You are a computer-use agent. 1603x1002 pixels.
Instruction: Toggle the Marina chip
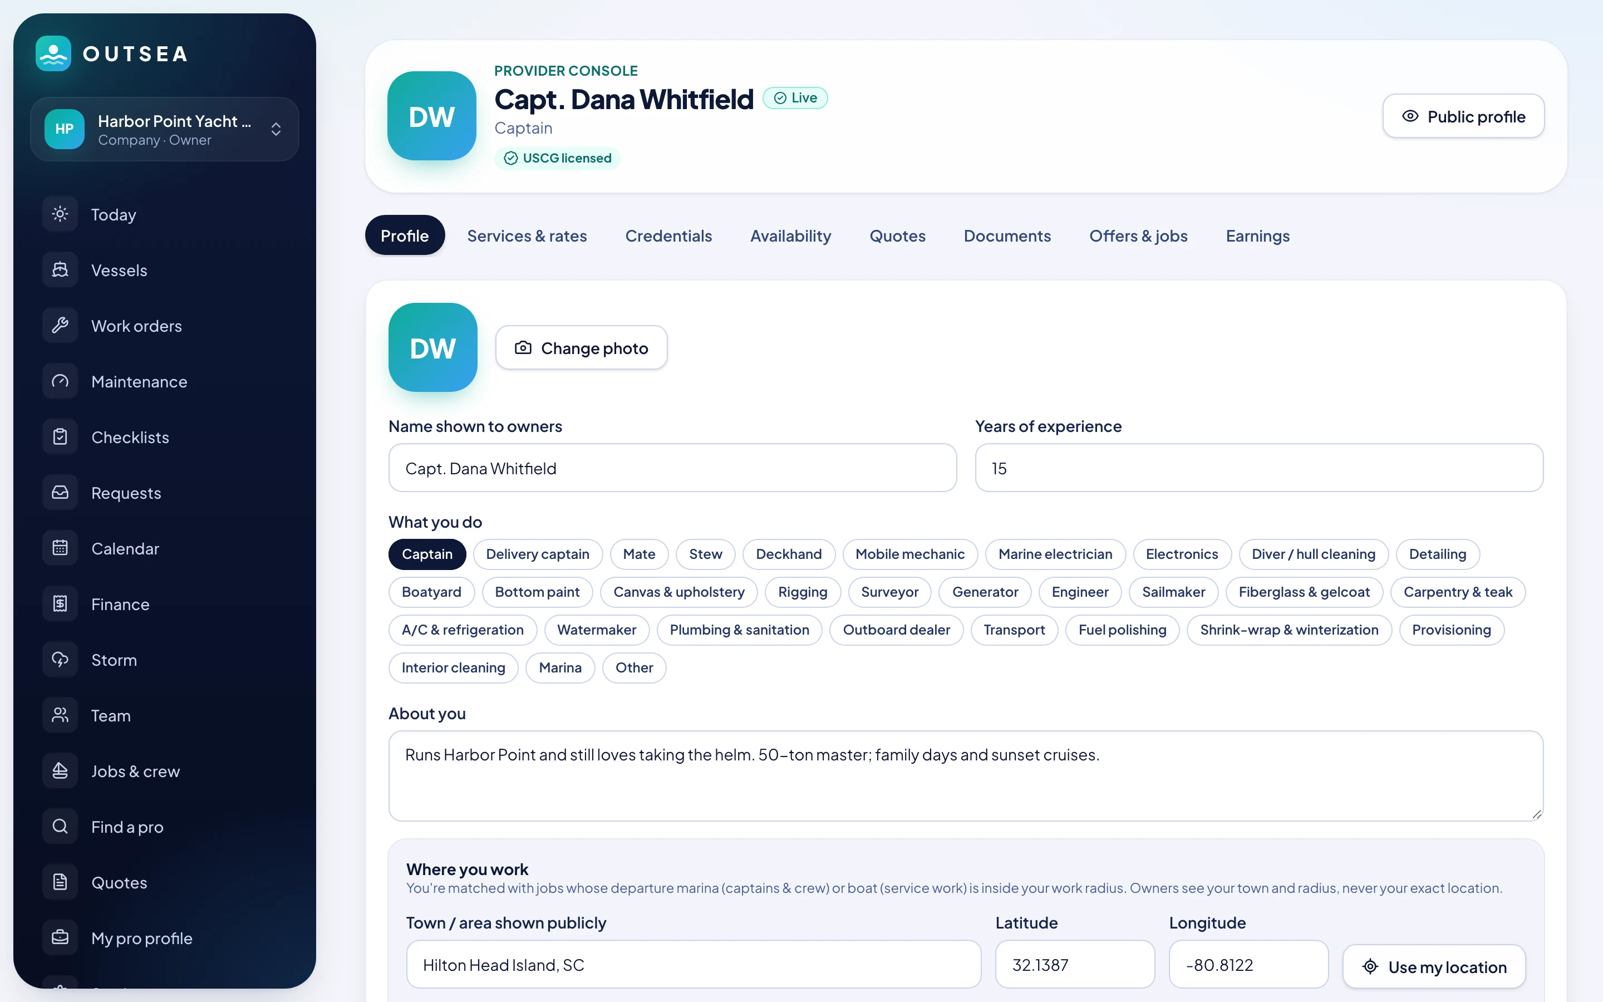560,667
